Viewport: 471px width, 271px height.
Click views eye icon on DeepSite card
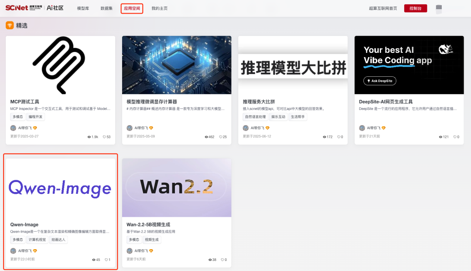click(440, 137)
